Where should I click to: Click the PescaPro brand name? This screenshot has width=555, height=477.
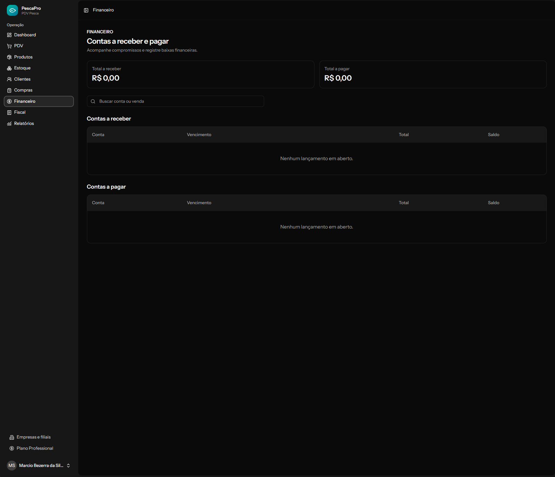(31, 8)
